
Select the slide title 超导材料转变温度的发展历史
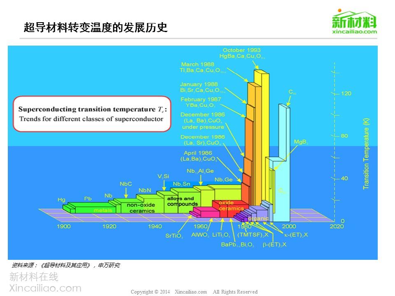pyautogui.click(x=95, y=27)
